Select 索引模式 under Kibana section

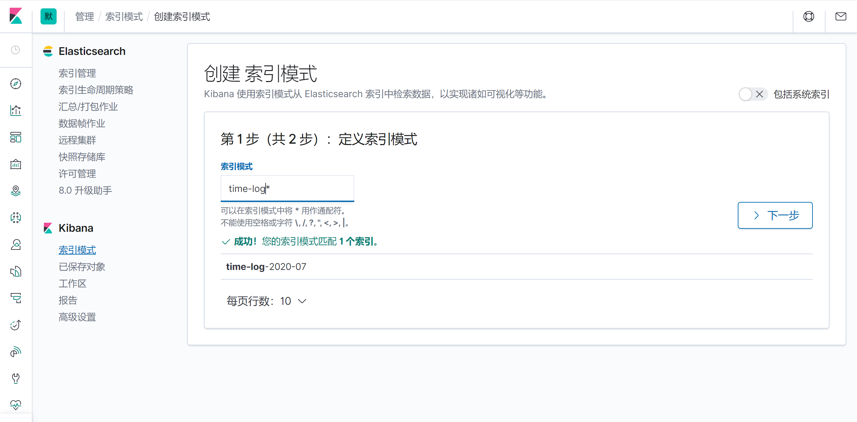pos(77,250)
